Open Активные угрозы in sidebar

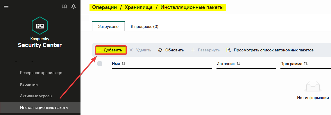[x=36, y=96]
